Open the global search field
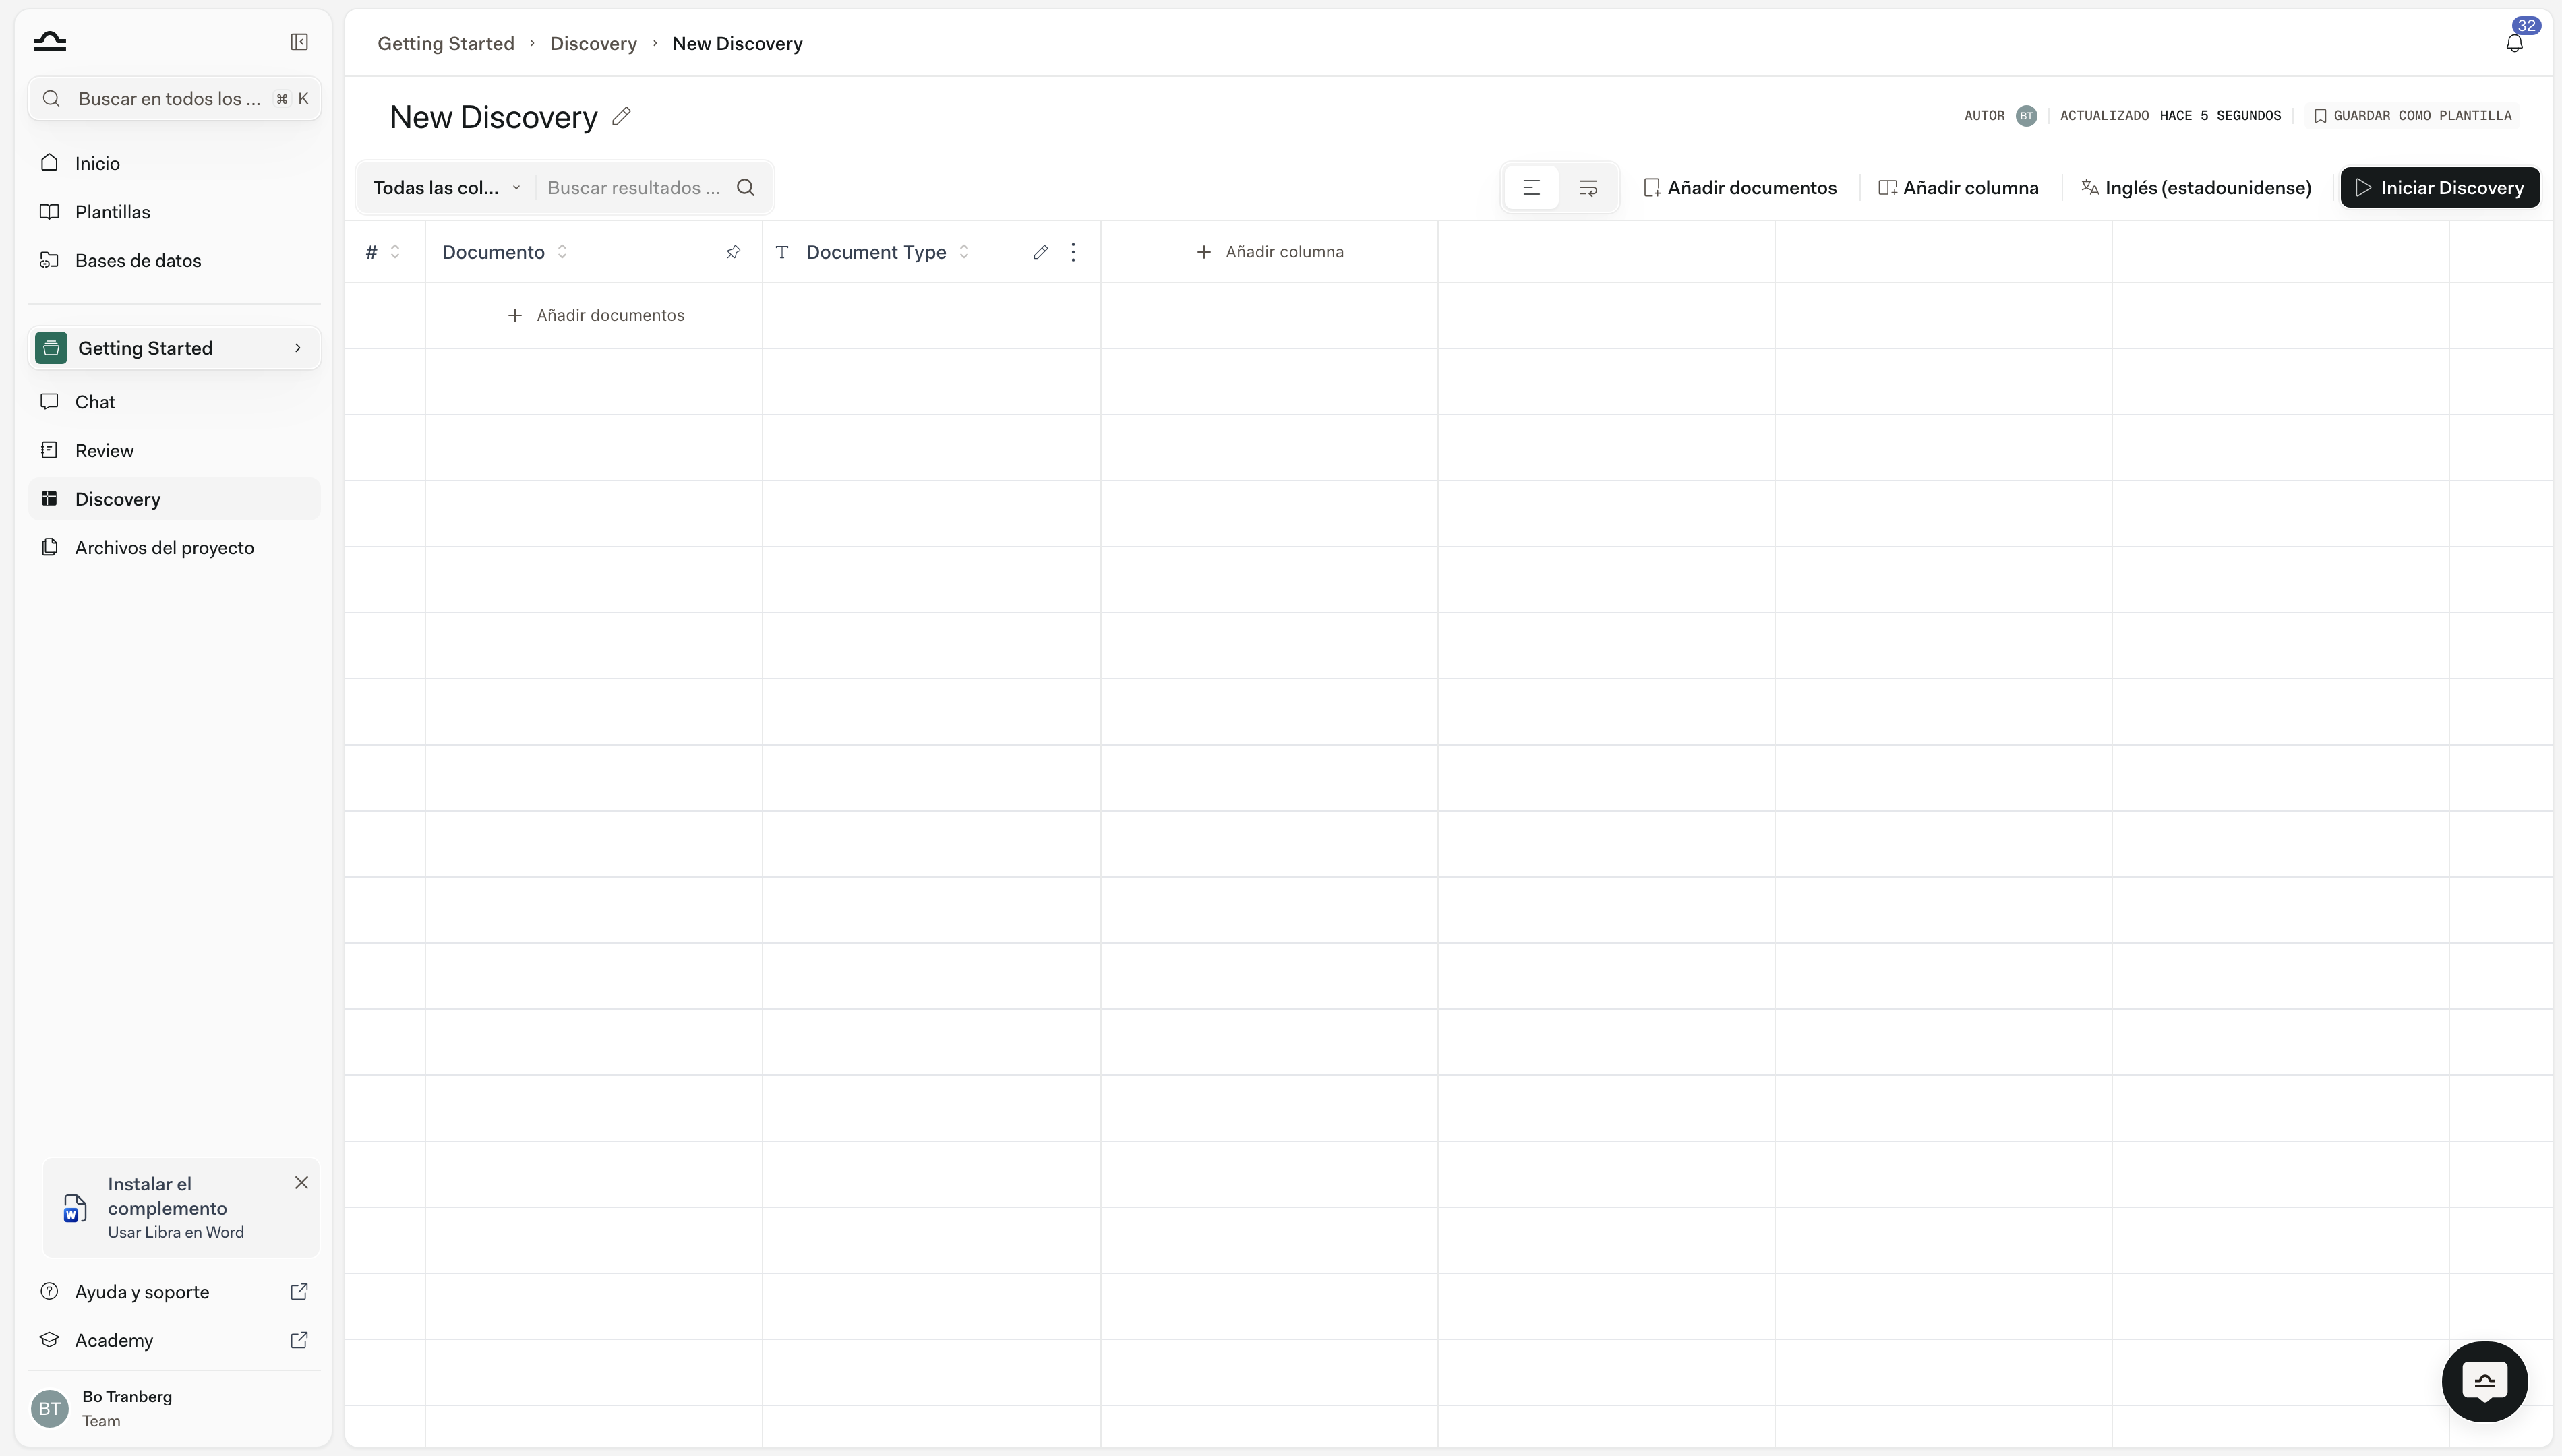 click(174, 99)
